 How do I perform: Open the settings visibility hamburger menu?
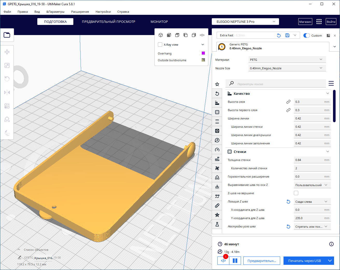click(331, 83)
